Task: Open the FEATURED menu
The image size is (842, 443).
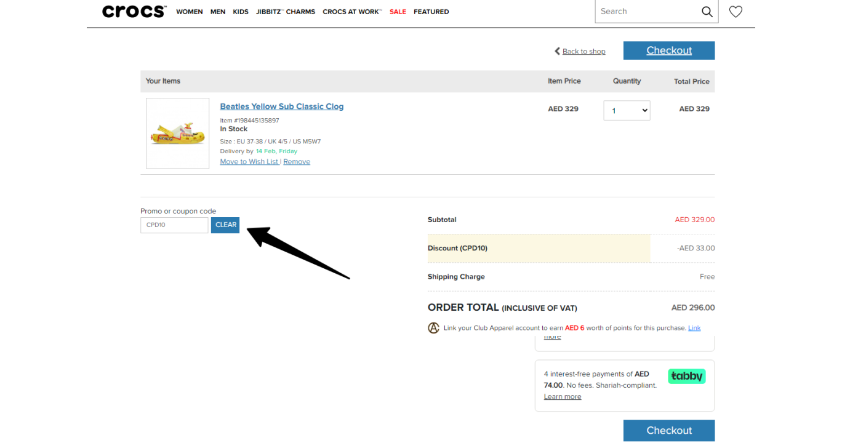Action: pyautogui.click(x=431, y=12)
